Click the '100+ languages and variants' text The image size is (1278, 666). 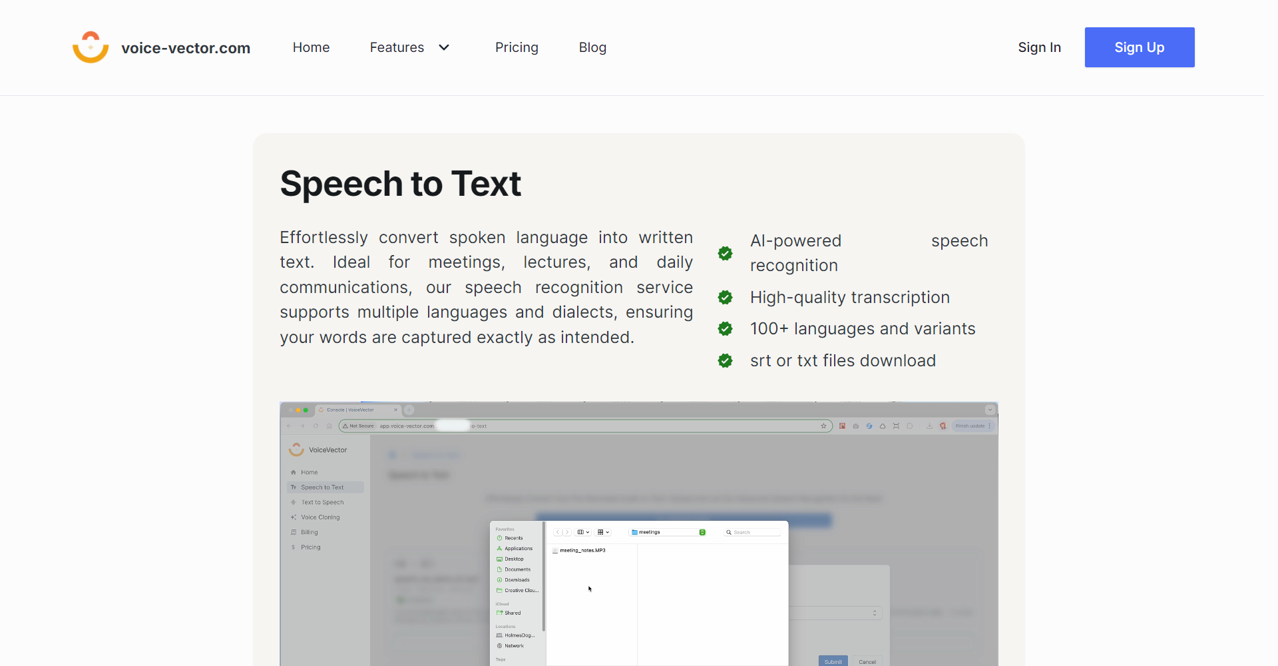(x=863, y=328)
